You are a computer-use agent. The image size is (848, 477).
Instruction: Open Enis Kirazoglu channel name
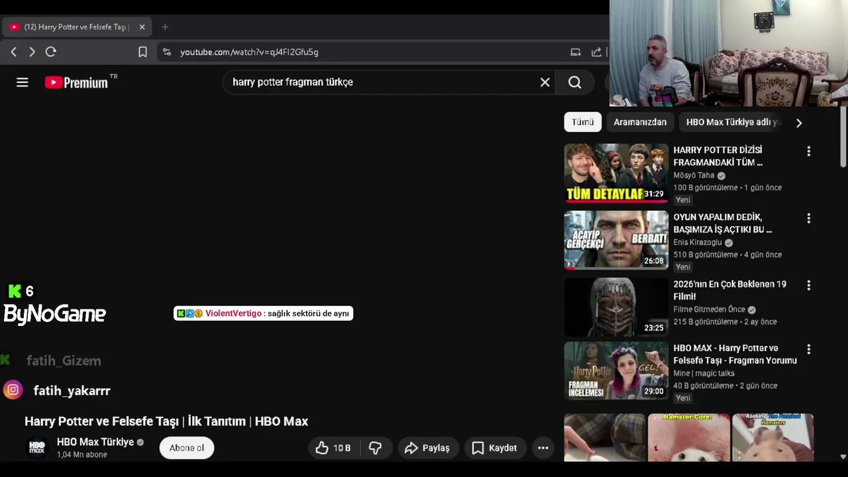click(x=698, y=242)
